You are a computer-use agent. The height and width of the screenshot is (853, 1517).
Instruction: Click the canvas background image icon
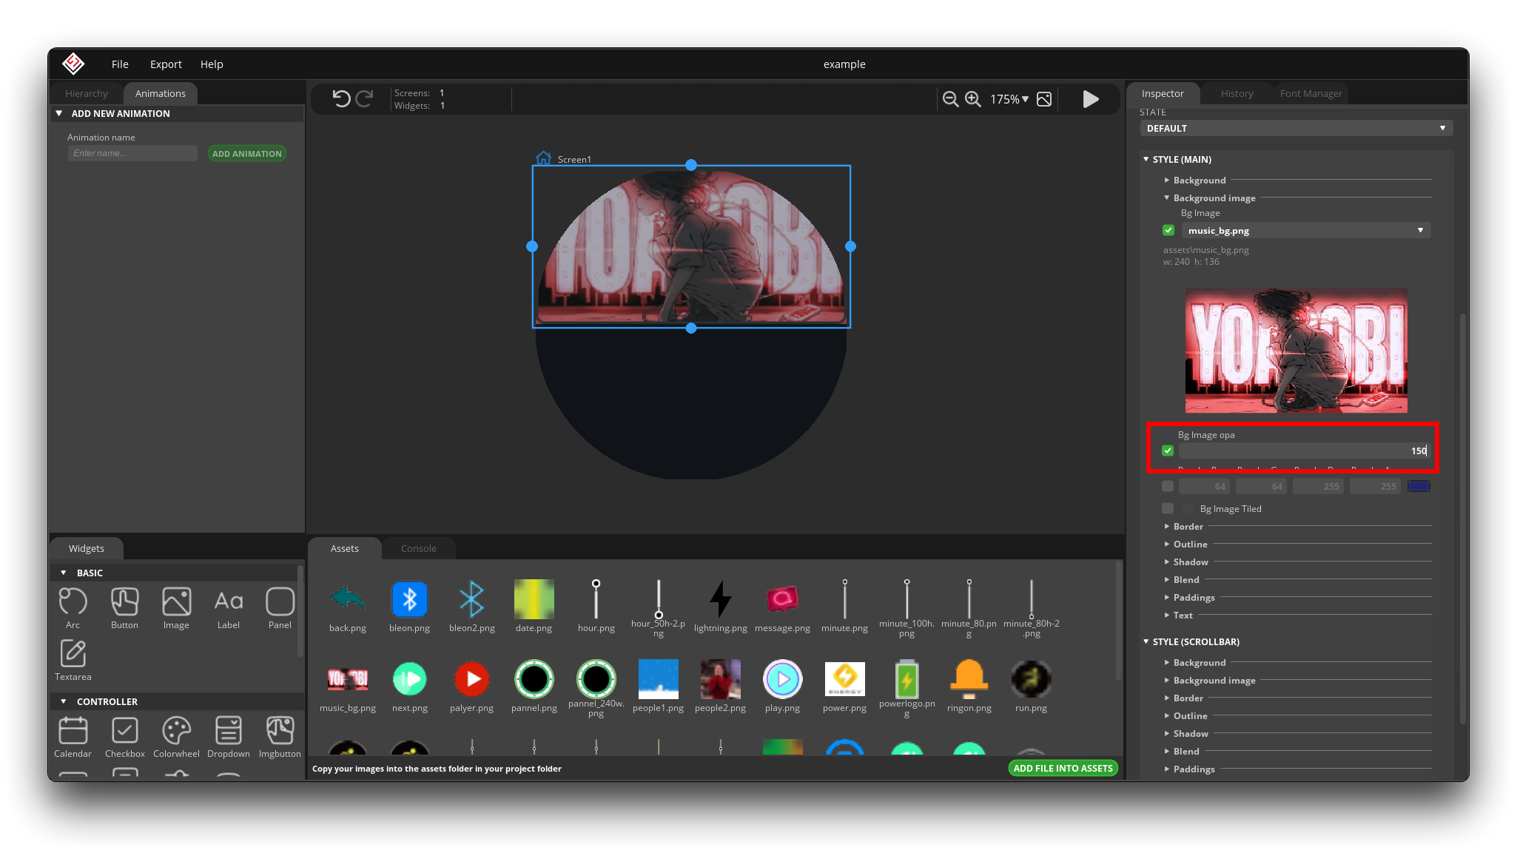pos(1044,99)
